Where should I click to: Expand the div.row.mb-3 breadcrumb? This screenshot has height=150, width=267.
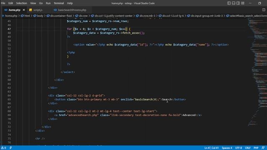coord(146,16)
